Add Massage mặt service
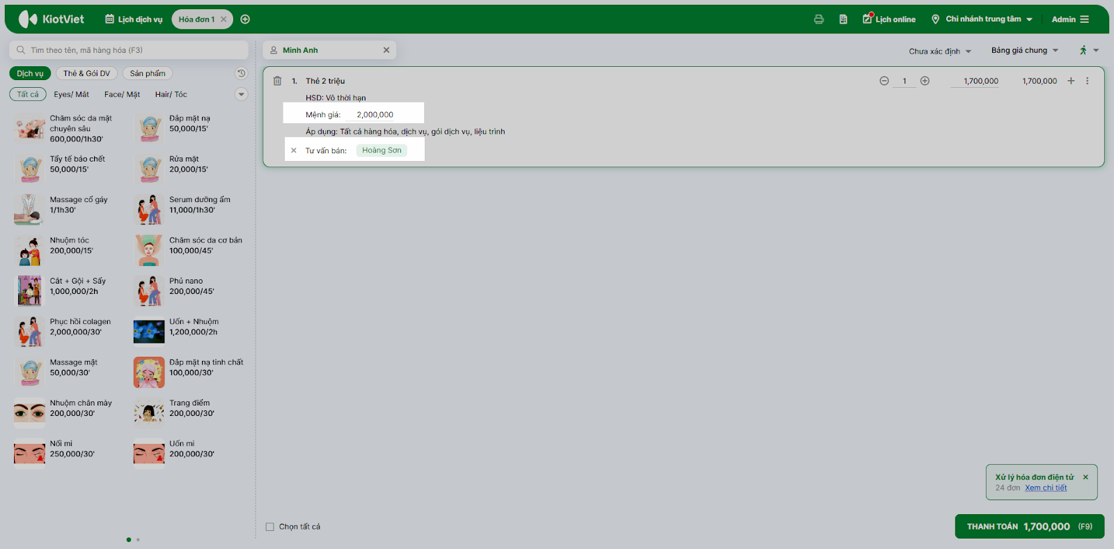The image size is (1114, 549). 69,373
